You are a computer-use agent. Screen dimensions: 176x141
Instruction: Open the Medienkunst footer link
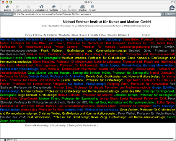pos(90,125)
